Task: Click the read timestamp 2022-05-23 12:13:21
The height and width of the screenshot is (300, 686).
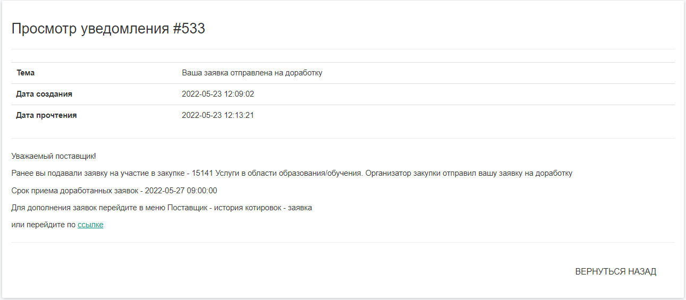Action: [x=218, y=115]
